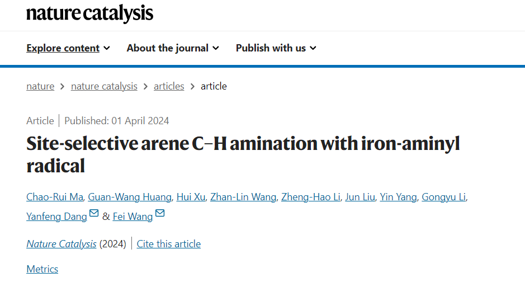View author Hui Xu
The image size is (525, 282).
coord(191,197)
